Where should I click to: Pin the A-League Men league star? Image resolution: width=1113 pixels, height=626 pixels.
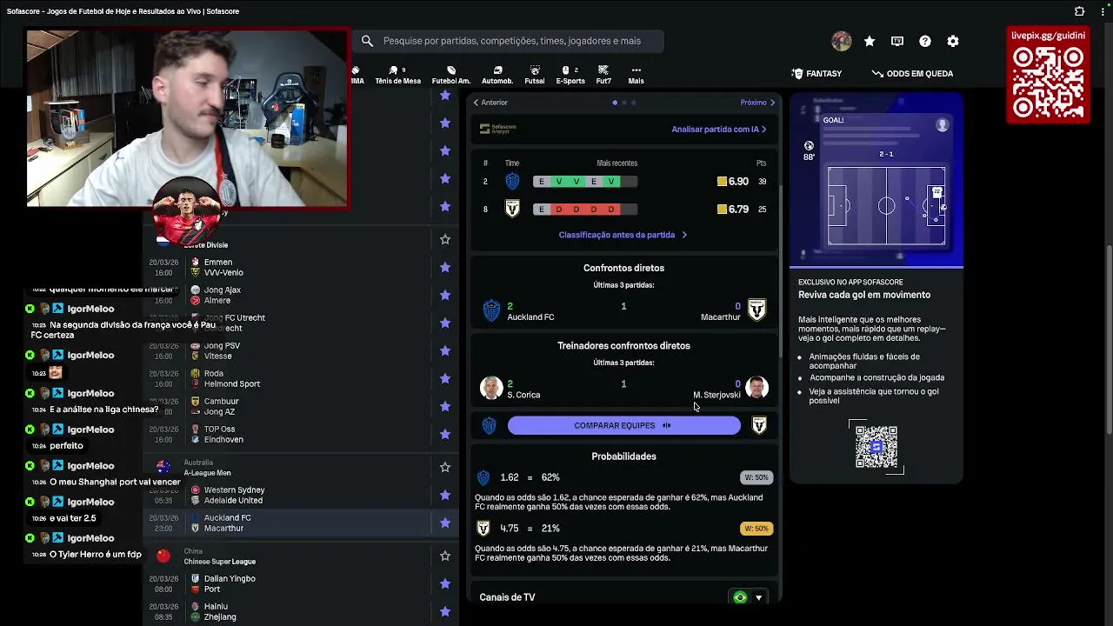pyautogui.click(x=445, y=468)
